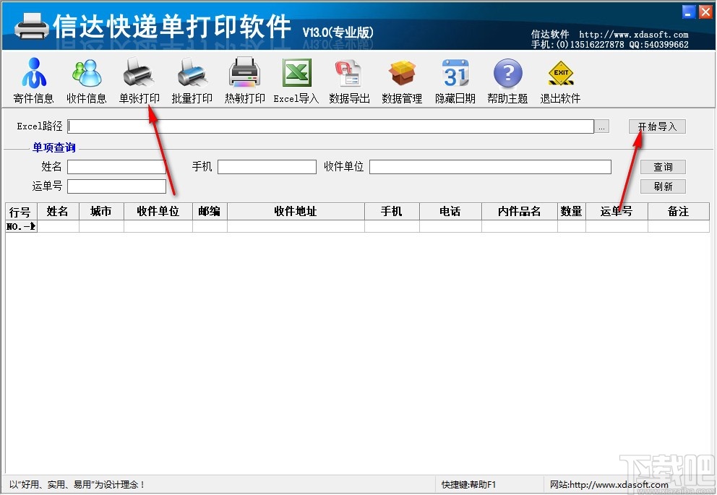
Task: Open the 数据管理 data management panel
Action: point(401,79)
